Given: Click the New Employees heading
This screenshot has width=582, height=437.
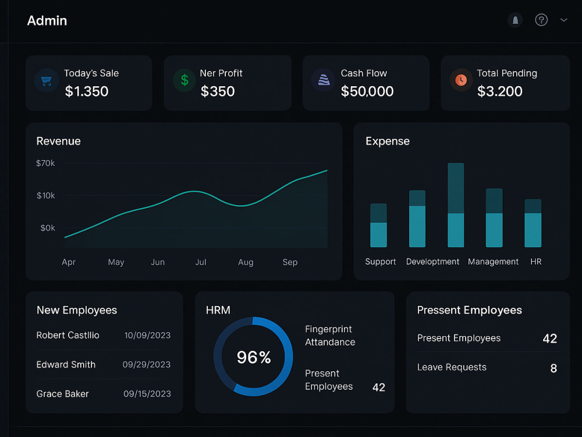Looking at the screenshot, I should coord(77,311).
